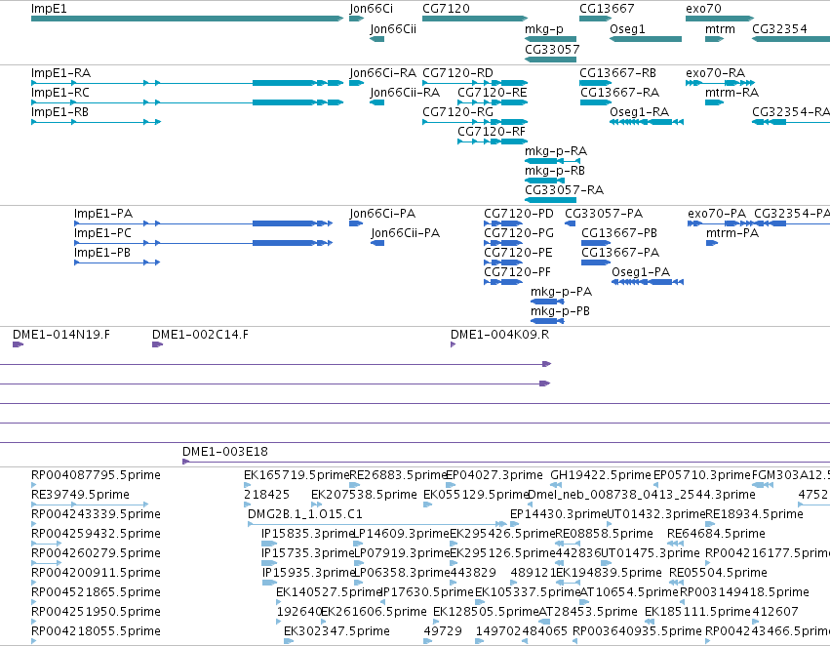The image size is (830, 646).
Task: Select protein CG13667-PB
Action: 596,243
